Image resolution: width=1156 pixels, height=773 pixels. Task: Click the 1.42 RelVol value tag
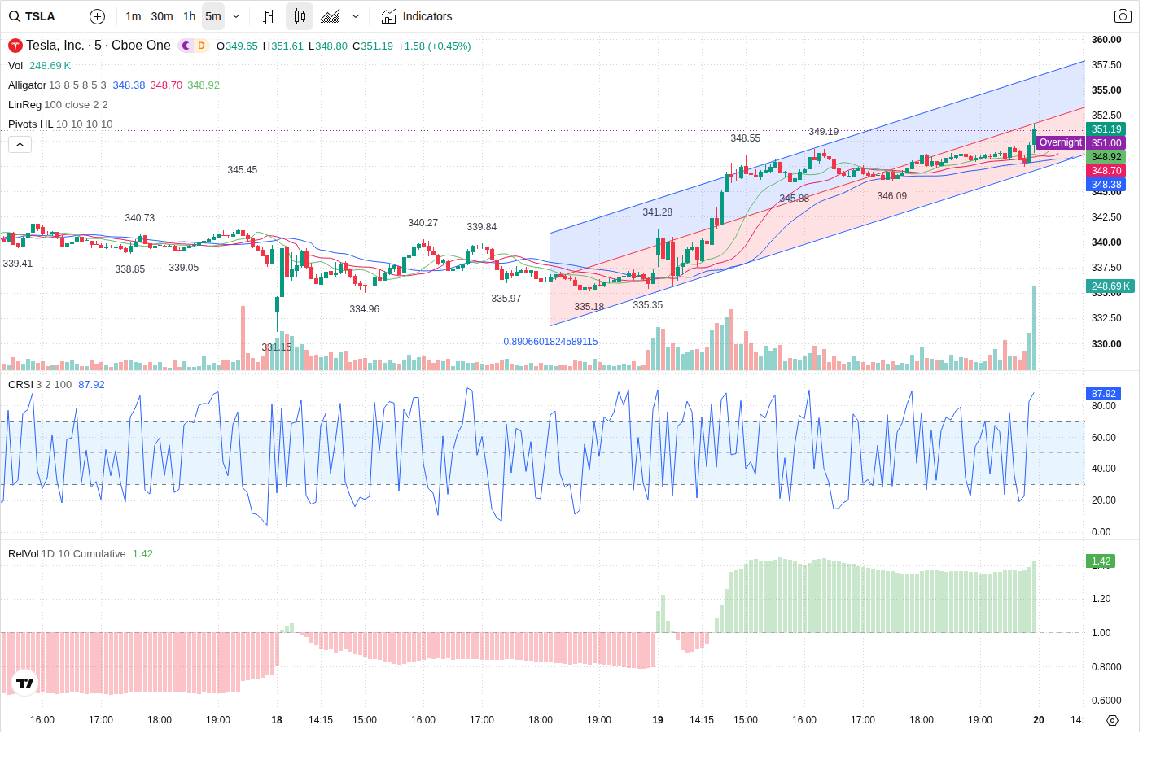click(x=1101, y=561)
